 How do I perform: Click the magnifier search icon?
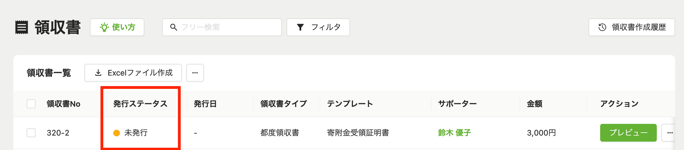click(x=174, y=27)
